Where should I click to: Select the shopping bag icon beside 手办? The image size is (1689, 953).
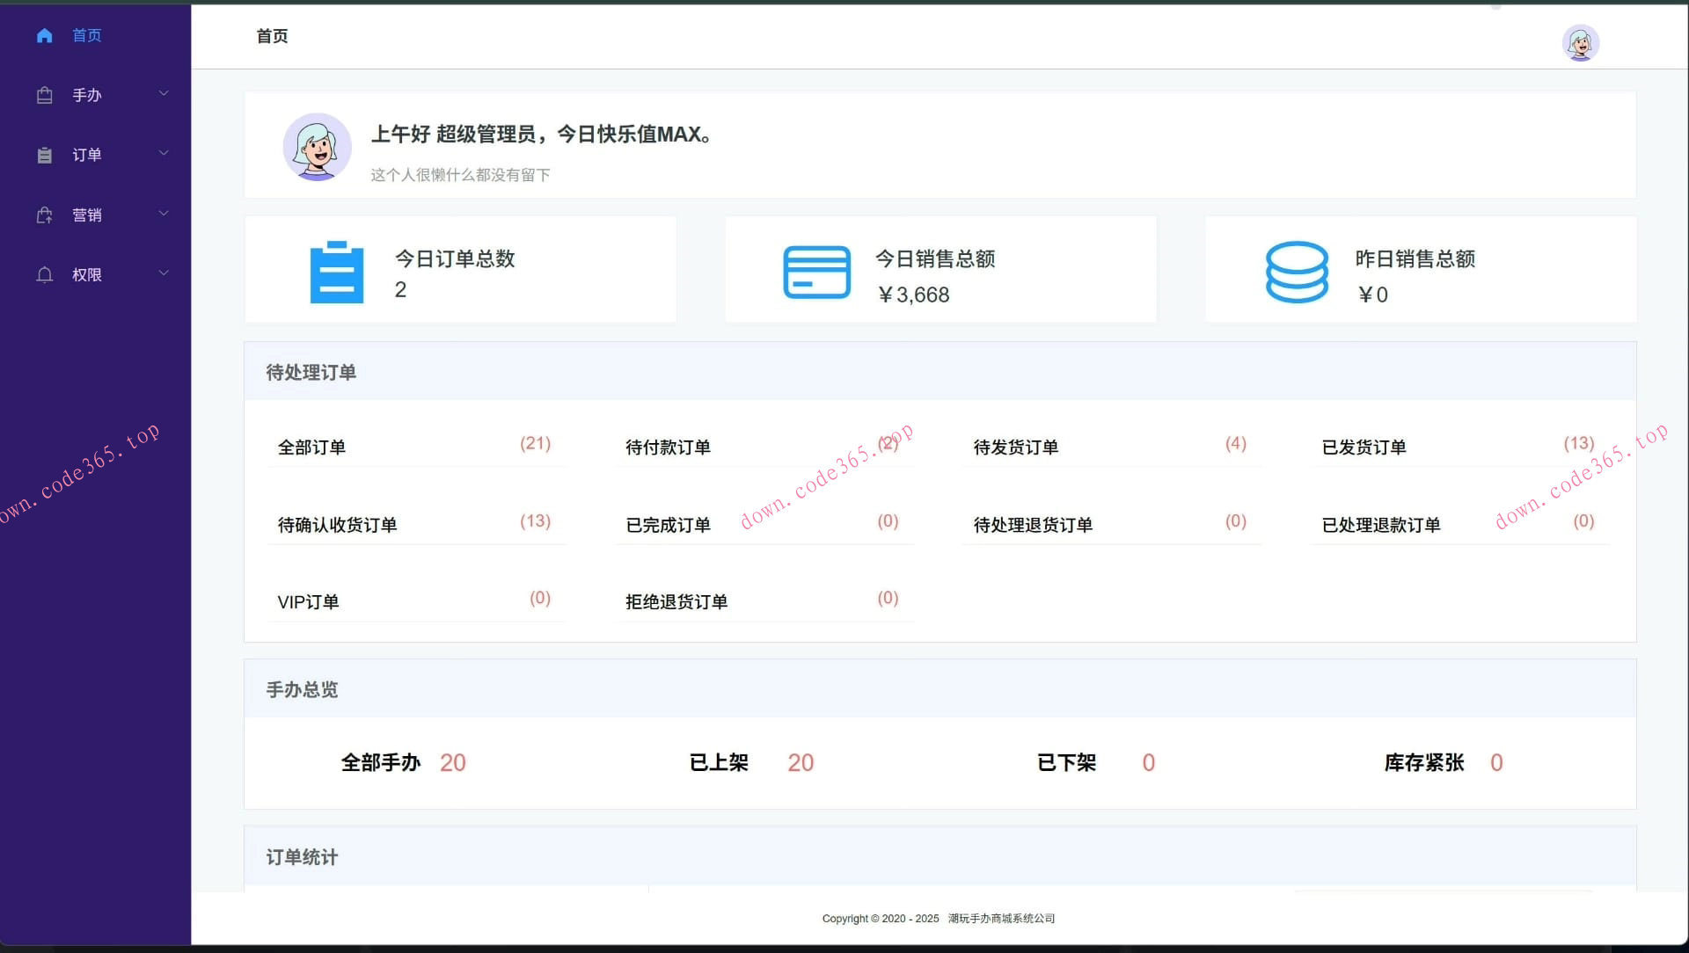(x=45, y=95)
